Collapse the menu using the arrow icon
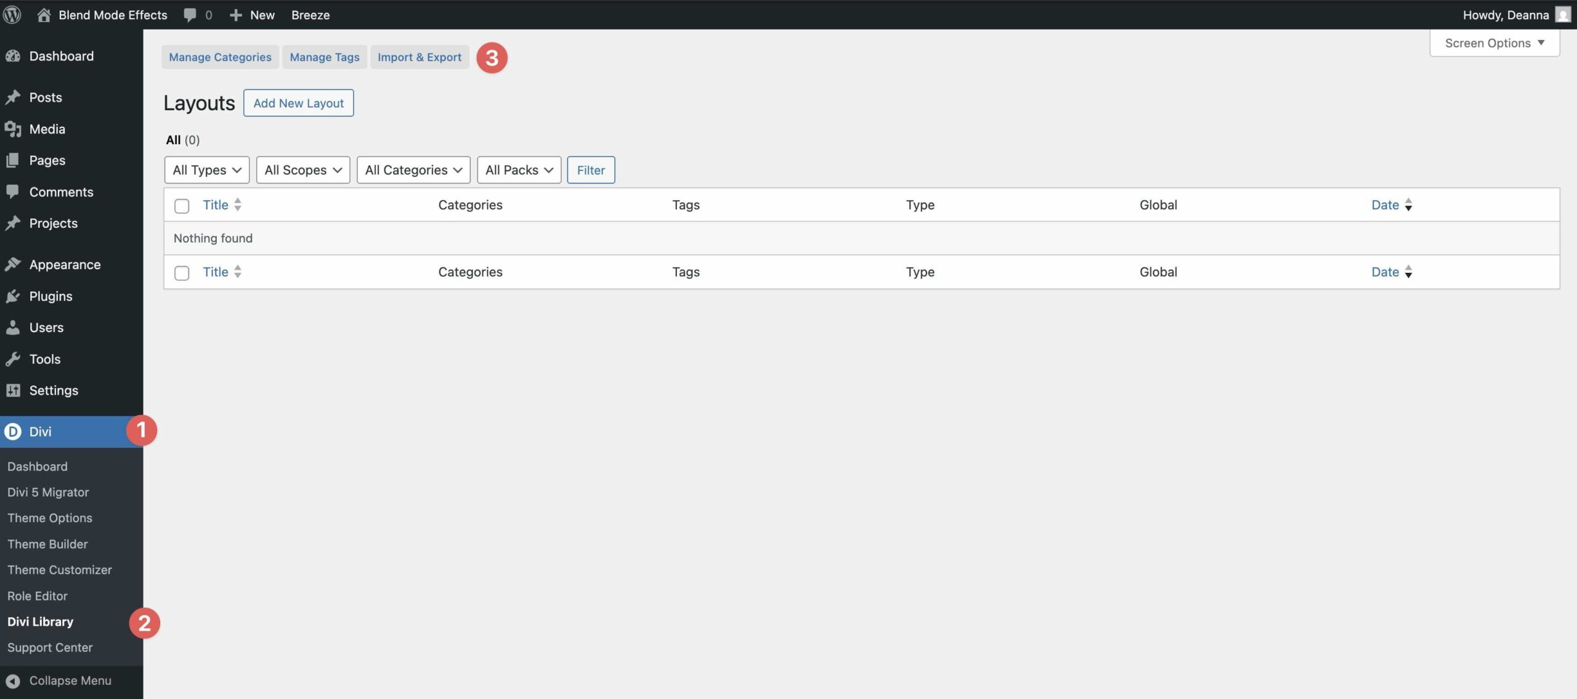 pyautogui.click(x=14, y=681)
